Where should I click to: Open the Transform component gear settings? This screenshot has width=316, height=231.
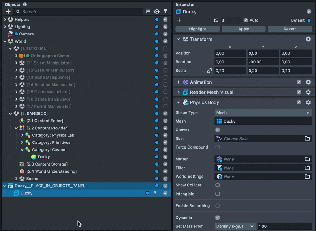click(308, 39)
